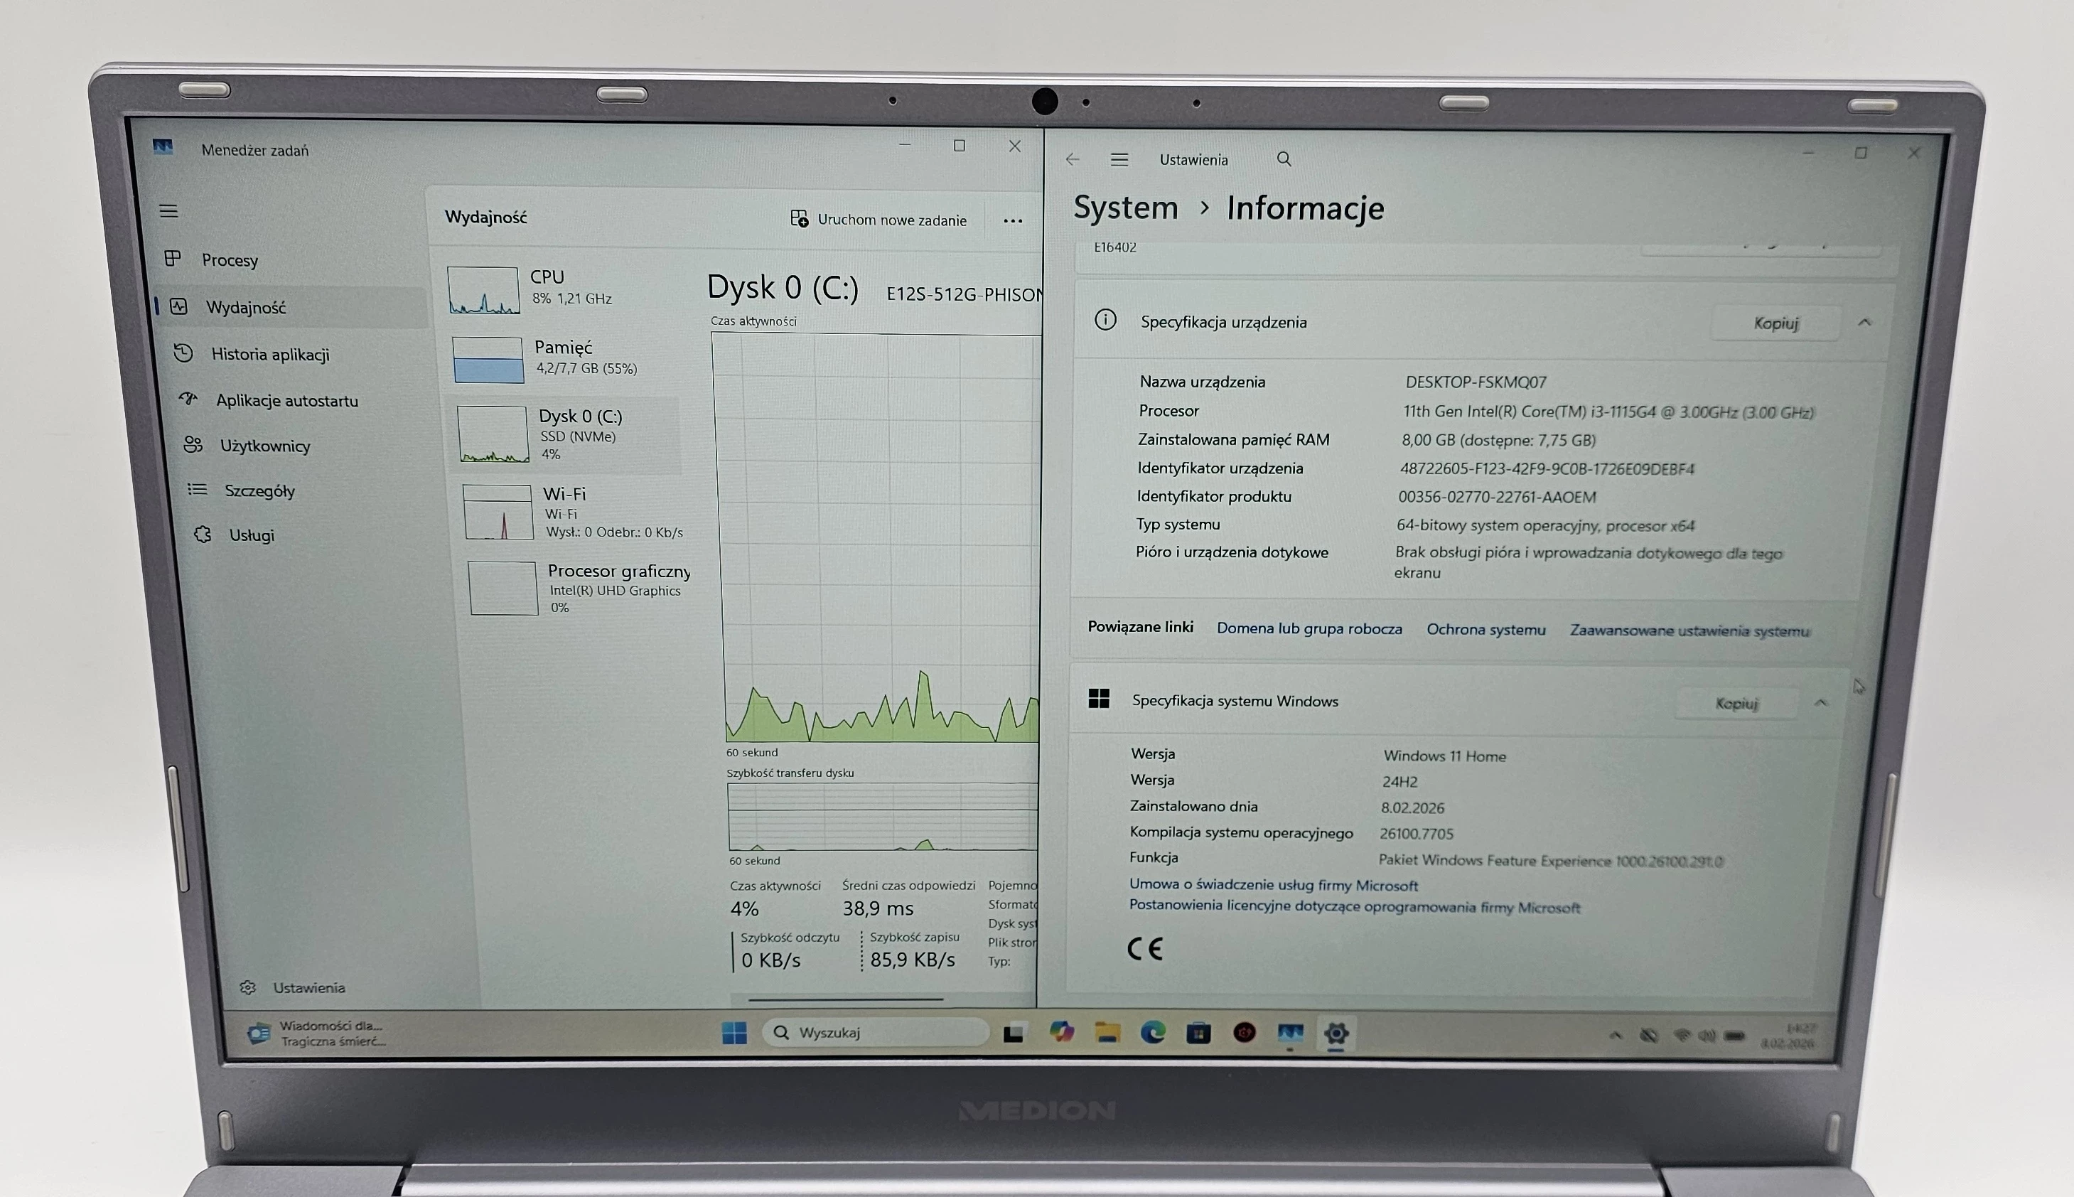
Task: Open Usługi section in Task Manager
Action: tap(251, 535)
